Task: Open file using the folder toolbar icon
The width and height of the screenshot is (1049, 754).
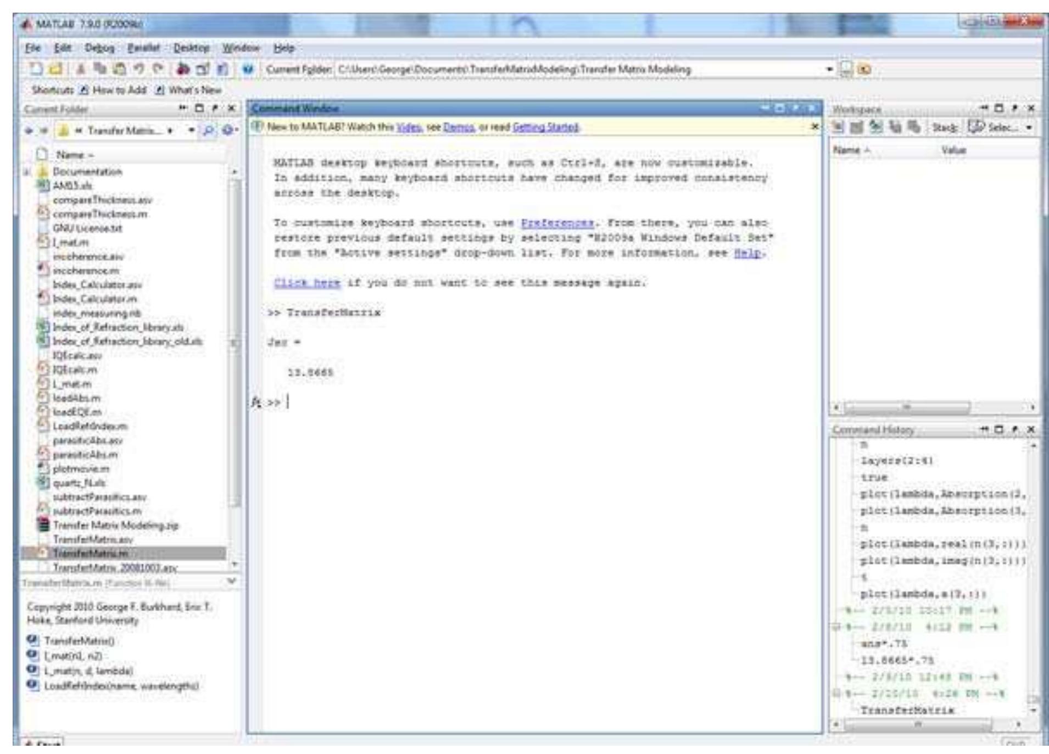Action: 55,69
